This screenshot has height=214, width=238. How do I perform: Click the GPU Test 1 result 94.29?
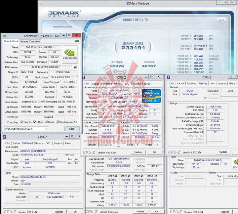click(198, 36)
